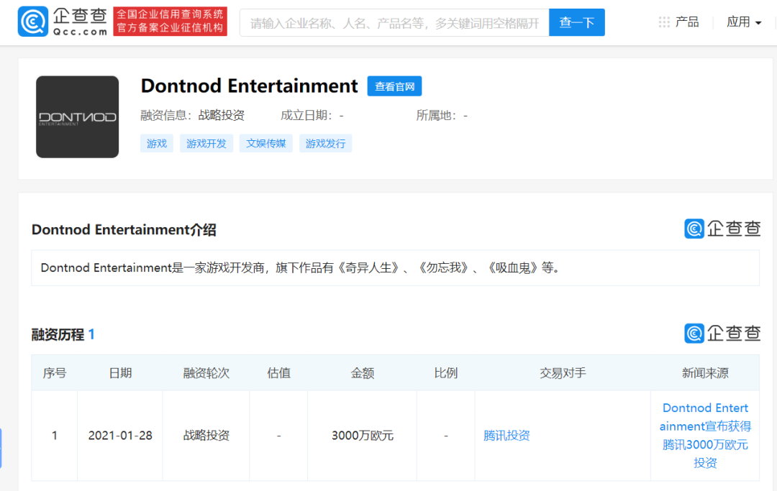
Task: Select the 游戏开发 tag
Action: (x=206, y=144)
